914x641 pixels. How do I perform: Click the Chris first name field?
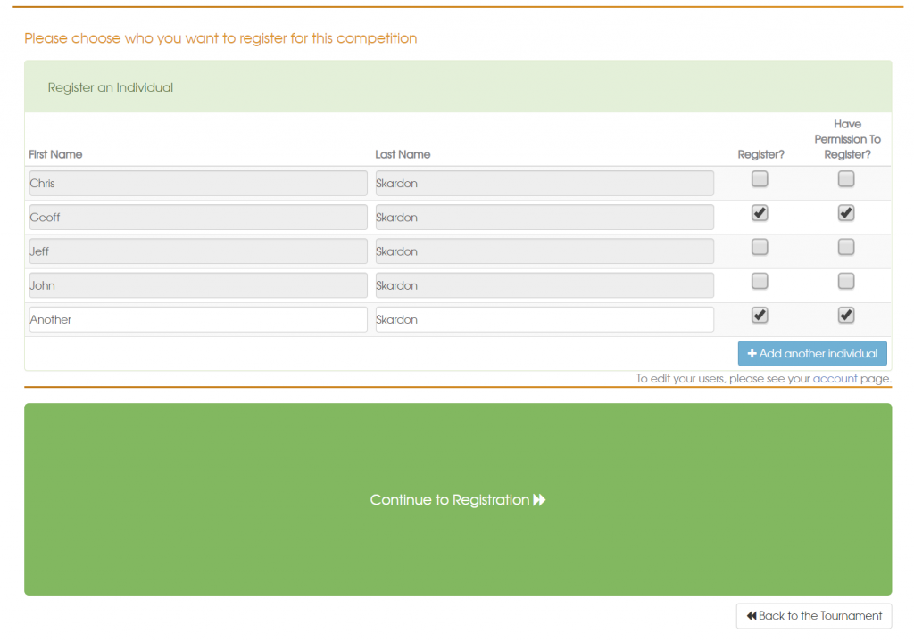(x=198, y=184)
